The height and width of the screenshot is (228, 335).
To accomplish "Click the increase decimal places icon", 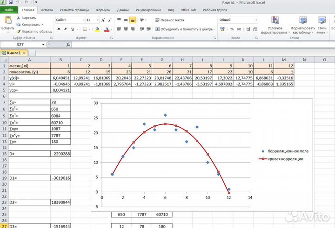I will coord(248,29).
